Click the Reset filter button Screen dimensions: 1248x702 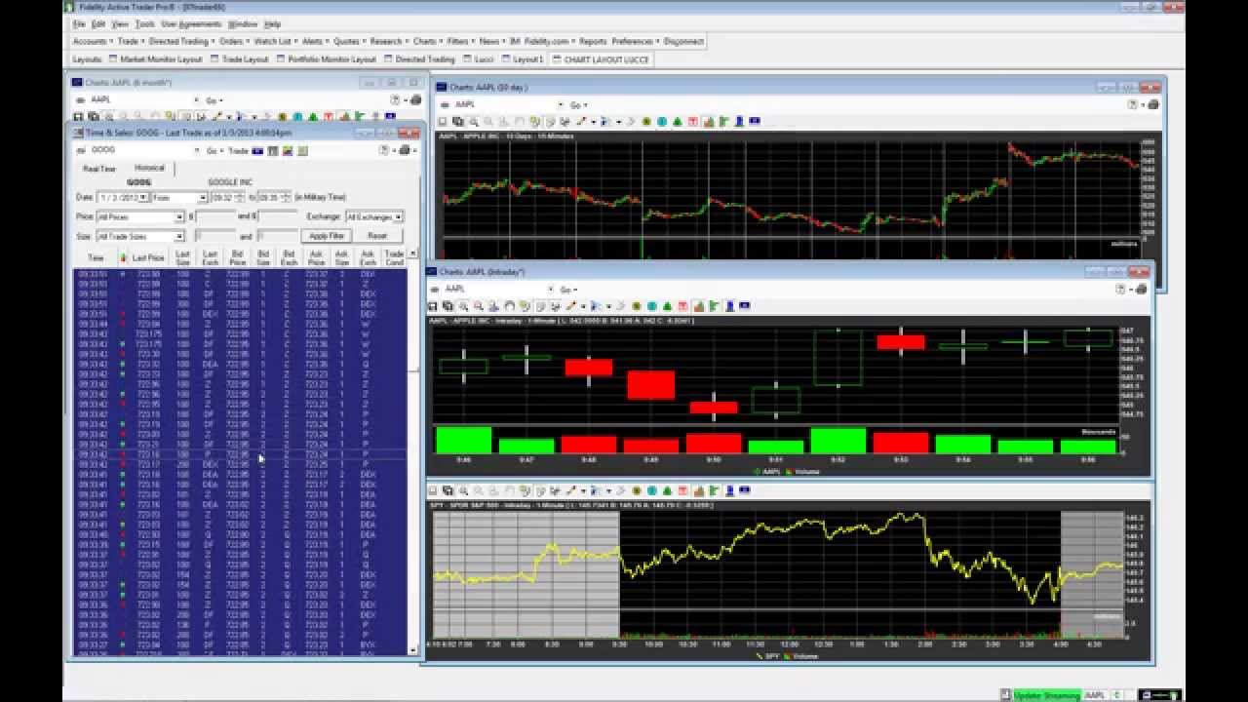(377, 236)
